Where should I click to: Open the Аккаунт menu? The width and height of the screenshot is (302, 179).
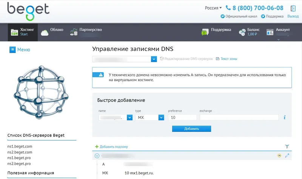tap(283, 30)
